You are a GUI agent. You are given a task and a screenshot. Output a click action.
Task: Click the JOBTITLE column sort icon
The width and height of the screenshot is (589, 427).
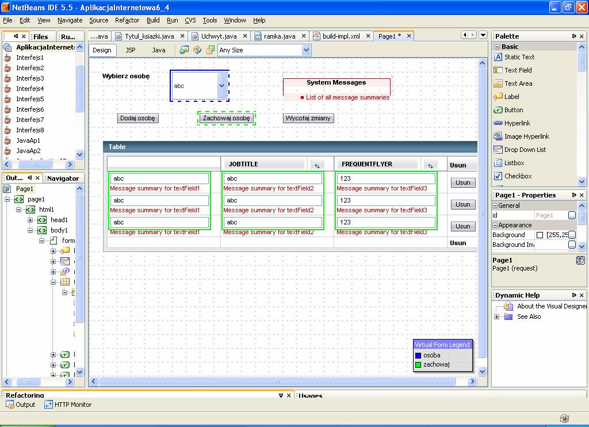pyautogui.click(x=317, y=165)
